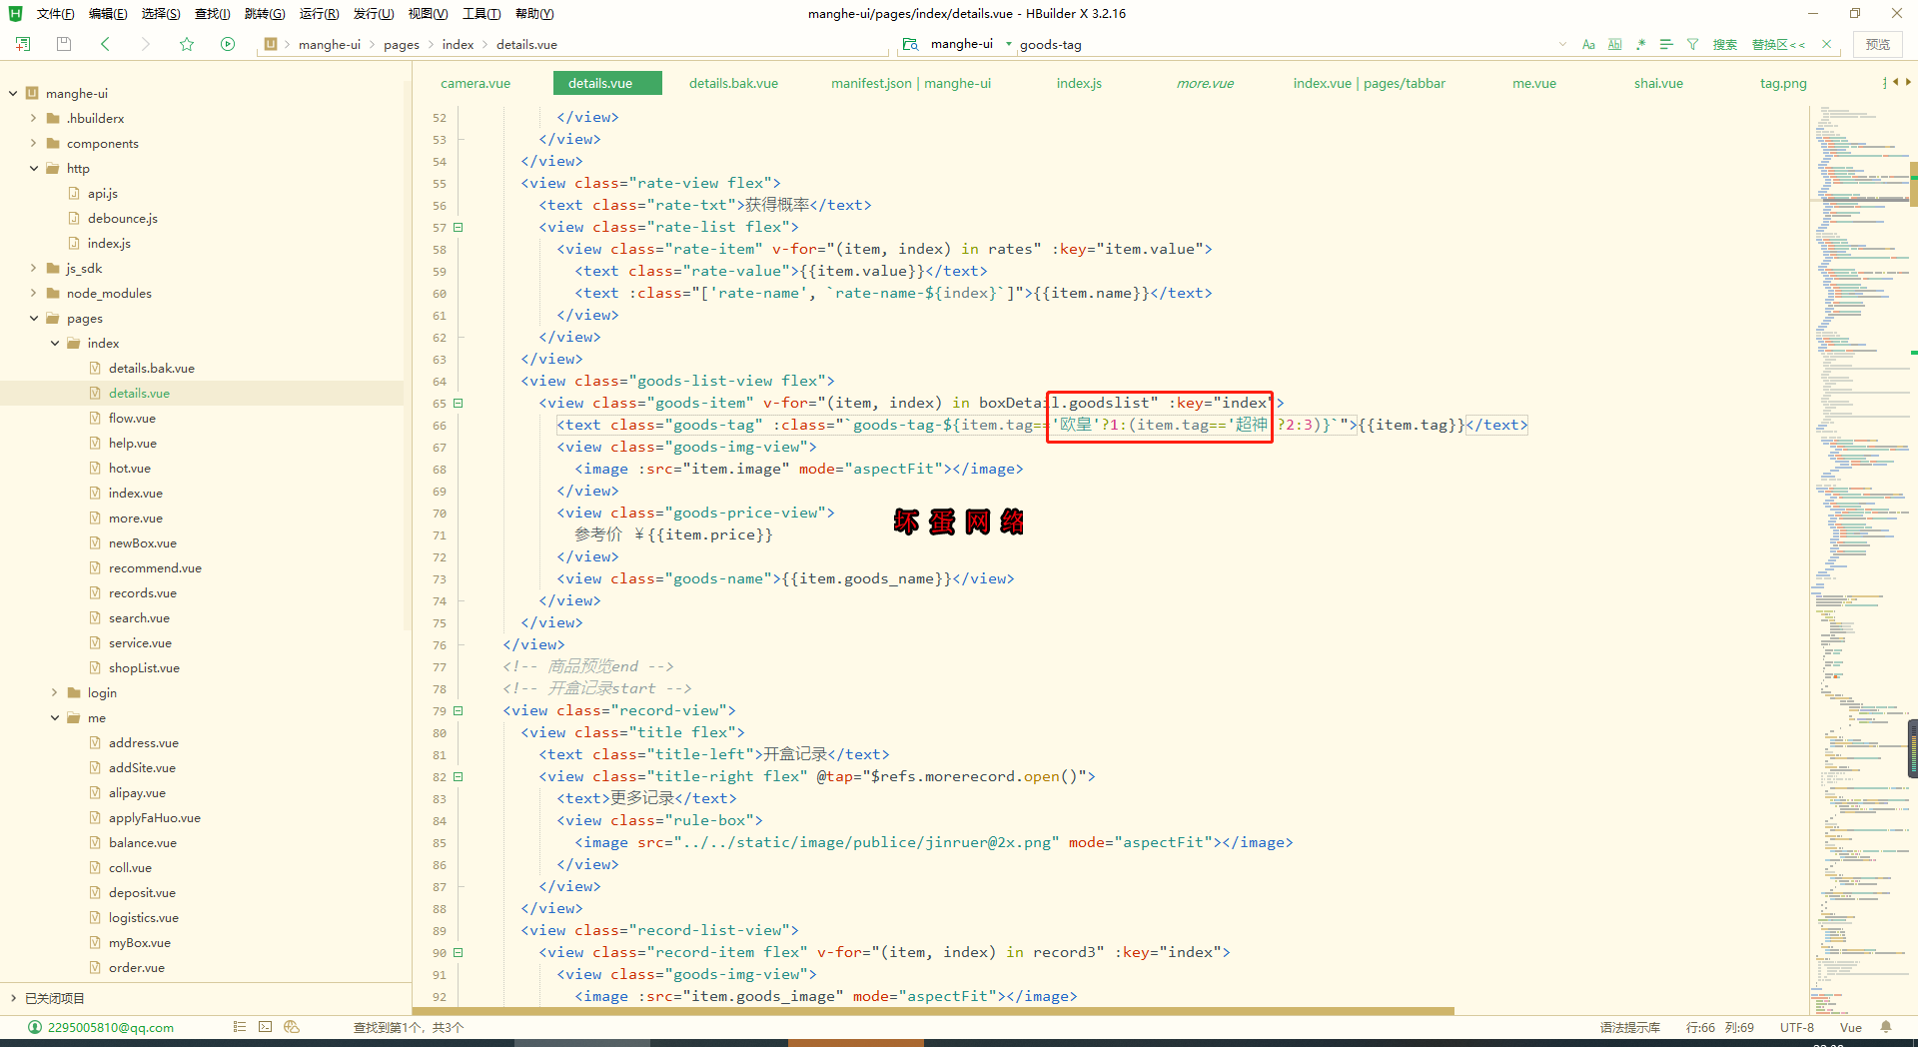This screenshot has height=1047, width=1918.
Task: Switch to details.bak.vue tab
Action: click(x=733, y=83)
